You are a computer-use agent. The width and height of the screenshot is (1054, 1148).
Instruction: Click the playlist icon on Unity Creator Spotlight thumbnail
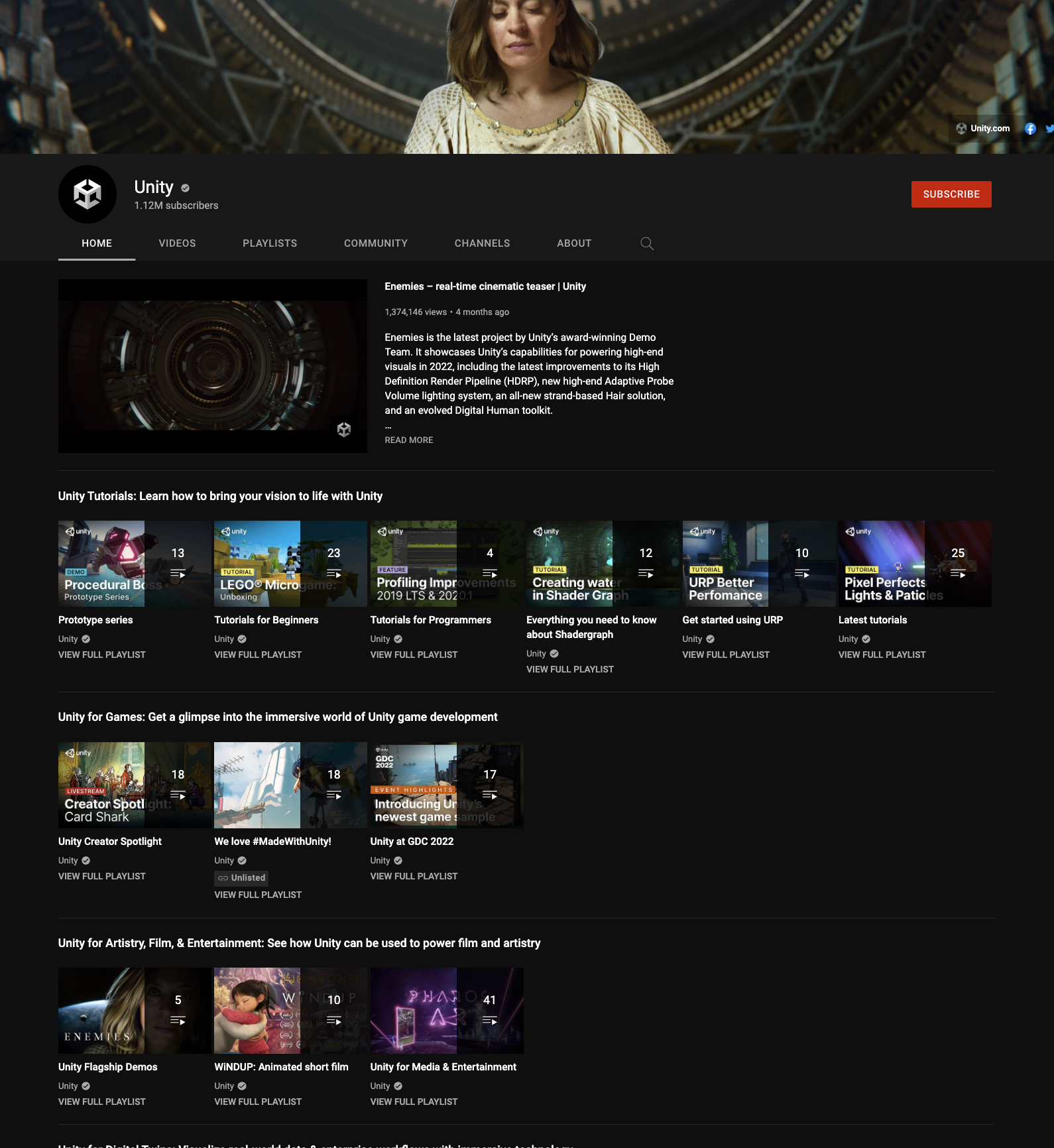(178, 795)
